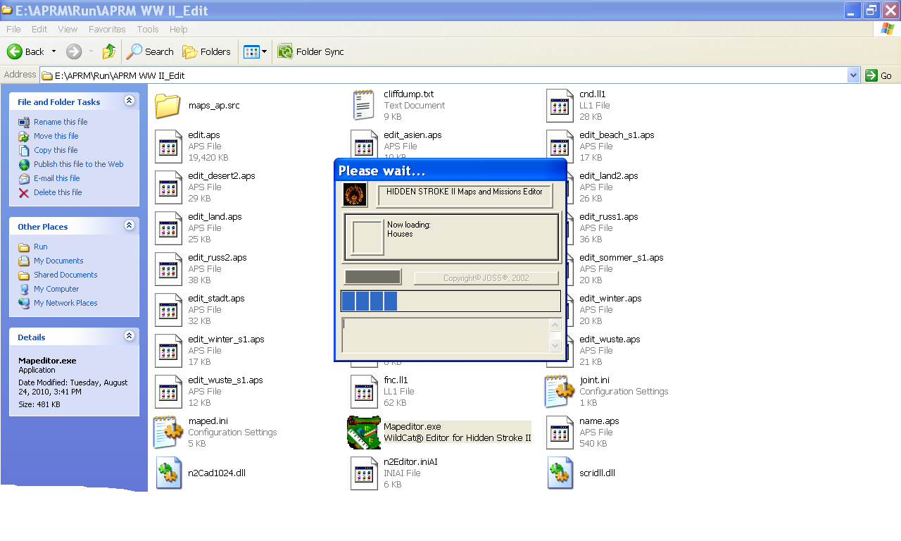Click Move this file link
Screen dimensions: 901x541
(56, 136)
